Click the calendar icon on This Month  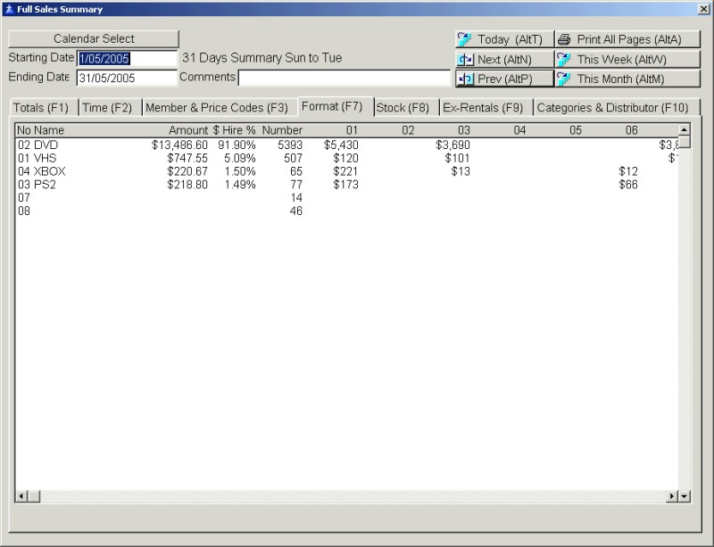pyautogui.click(x=563, y=79)
